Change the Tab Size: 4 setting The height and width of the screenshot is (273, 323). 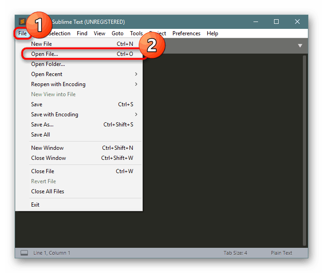click(235, 253)
